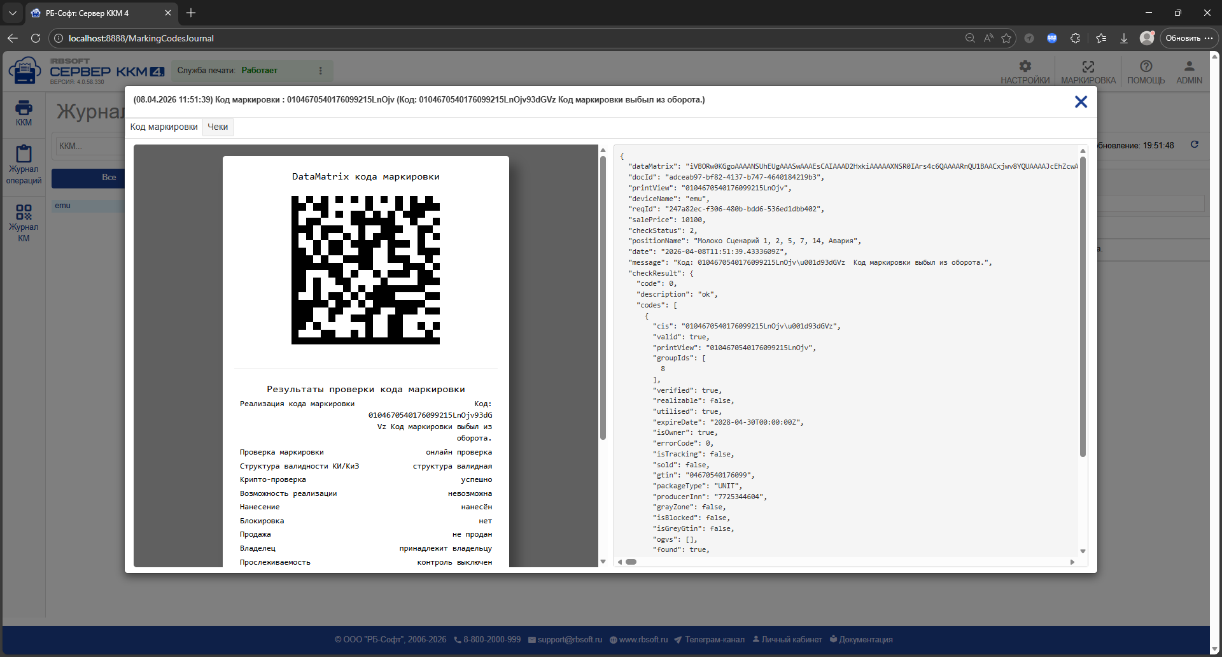Open browser extensions puzzle icon
The width and height of the screenshot is (1222, 657).
(x=1075, y=38)
